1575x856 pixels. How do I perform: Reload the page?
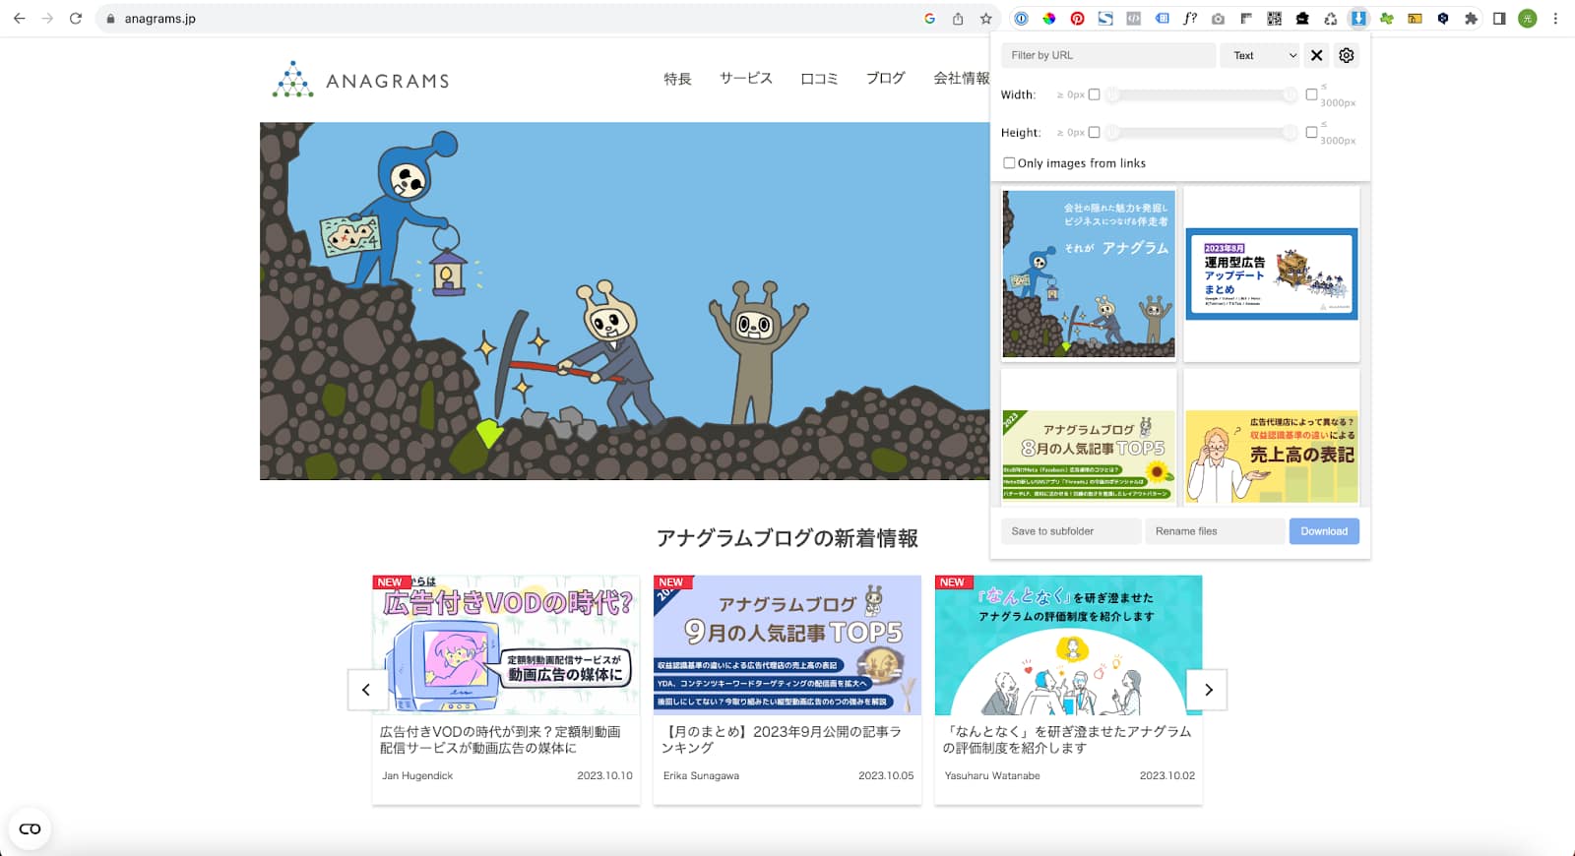tap(76, 19)
